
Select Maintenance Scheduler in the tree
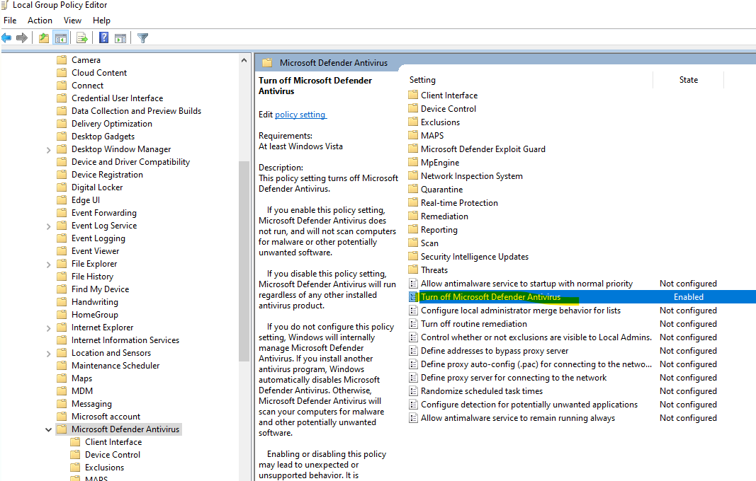[115, 366]
